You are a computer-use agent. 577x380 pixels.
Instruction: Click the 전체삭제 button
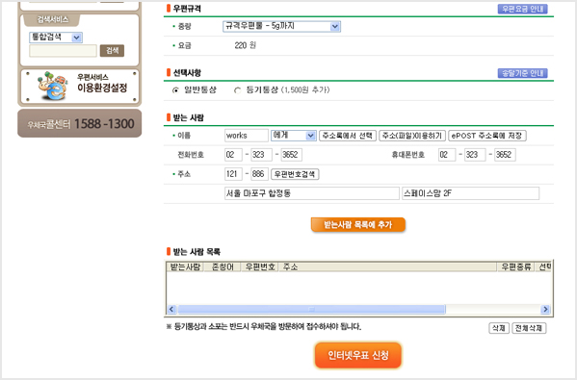coord(529,328)
